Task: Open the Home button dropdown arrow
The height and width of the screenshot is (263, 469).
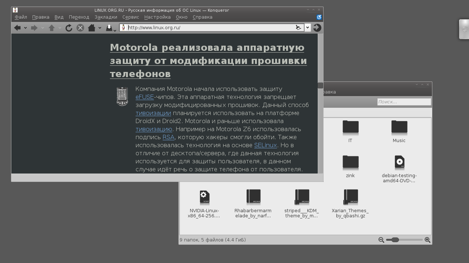Action: pyautogui.click(x=100, y=28)
